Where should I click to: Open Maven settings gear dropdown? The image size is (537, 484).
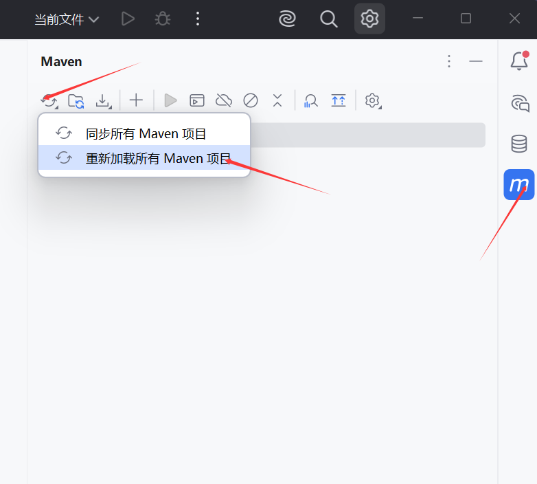pyautogui.click(x=373, y=101)
